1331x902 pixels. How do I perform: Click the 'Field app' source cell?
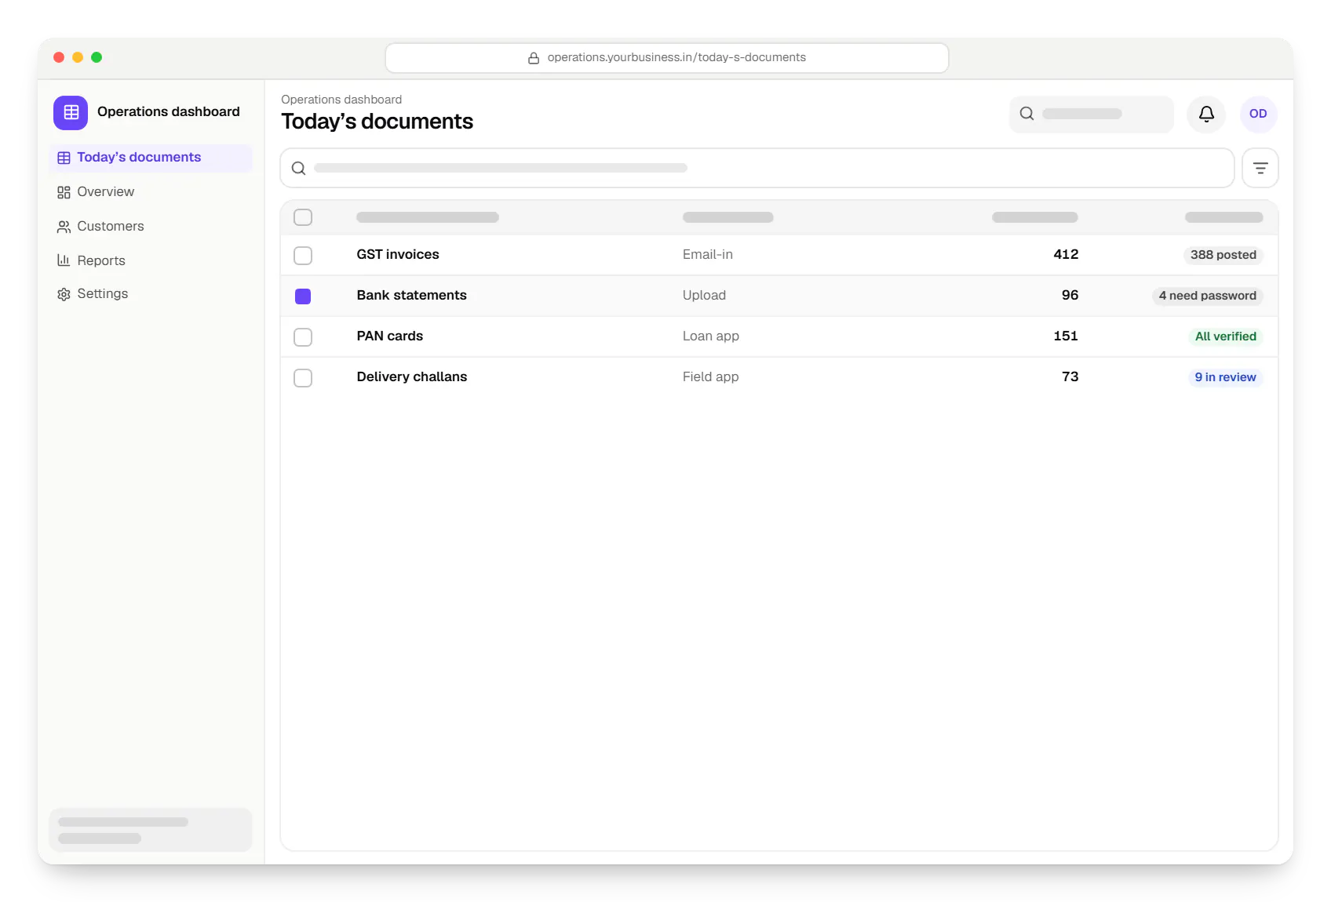pos(711,376)
